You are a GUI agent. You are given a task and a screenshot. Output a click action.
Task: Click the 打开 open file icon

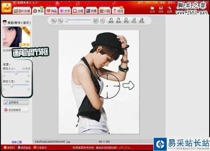[152, 10]
